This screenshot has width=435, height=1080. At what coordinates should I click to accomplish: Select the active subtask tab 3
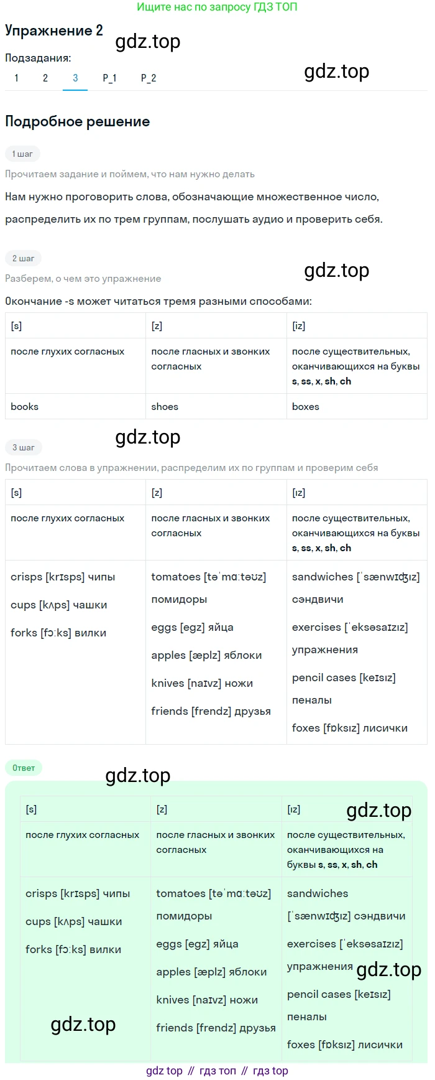75,78
